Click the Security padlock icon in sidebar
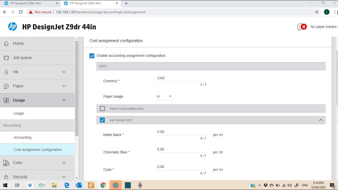Screen dimensions: 338x190 click(x=6, y=177)
